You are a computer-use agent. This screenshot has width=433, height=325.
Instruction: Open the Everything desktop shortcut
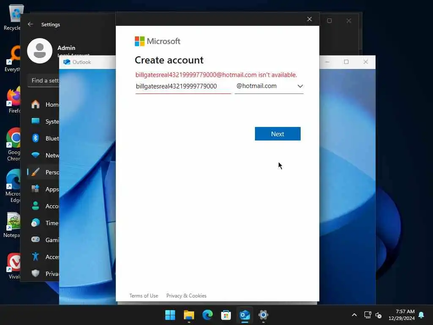13,59
